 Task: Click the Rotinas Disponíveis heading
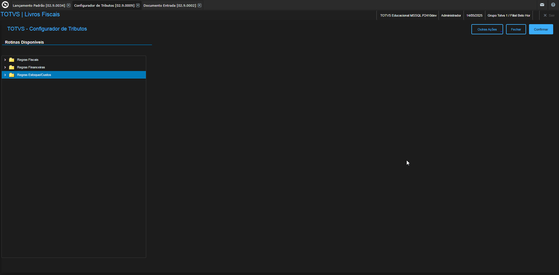click(x=24, y=42)
